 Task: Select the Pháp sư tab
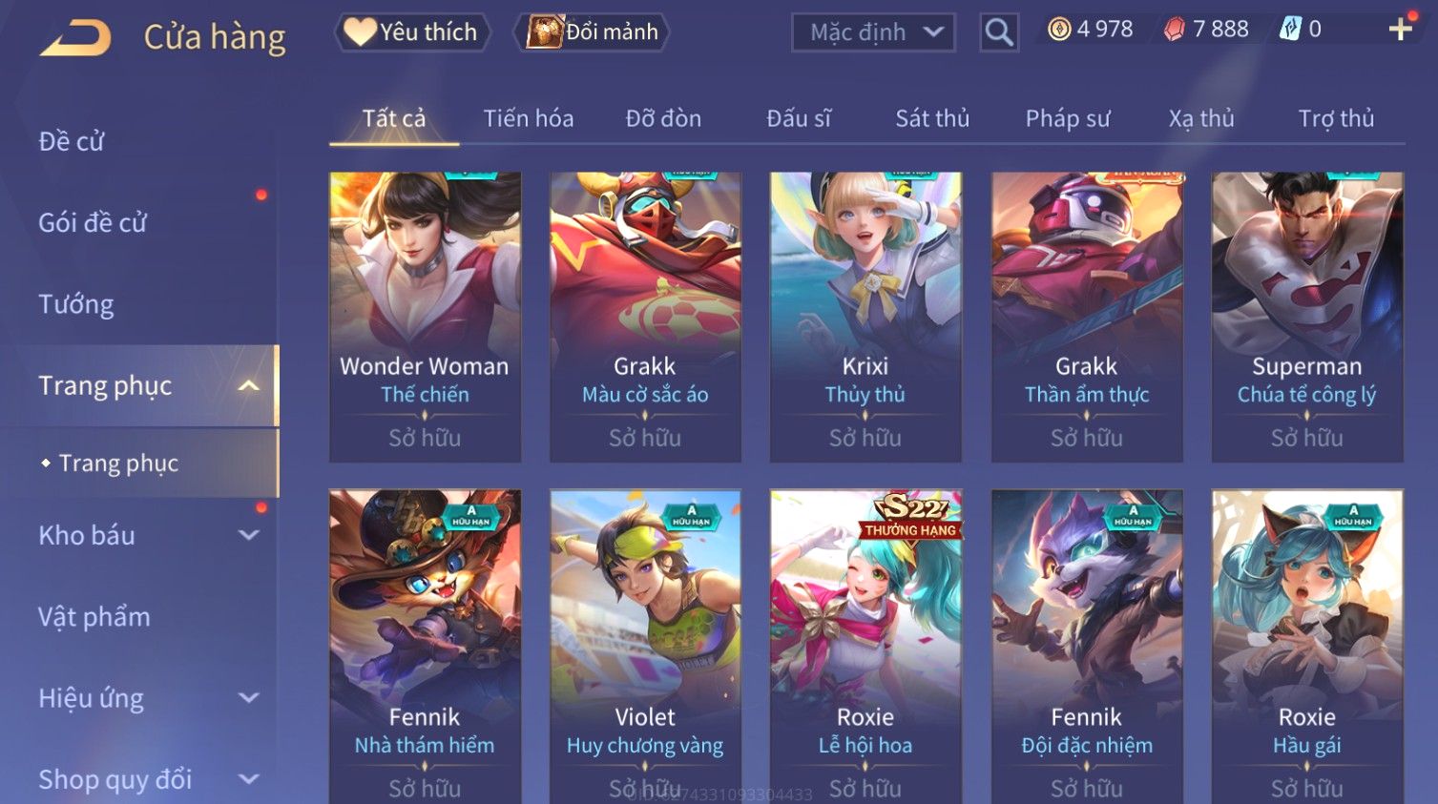(x=1068, y=118)
